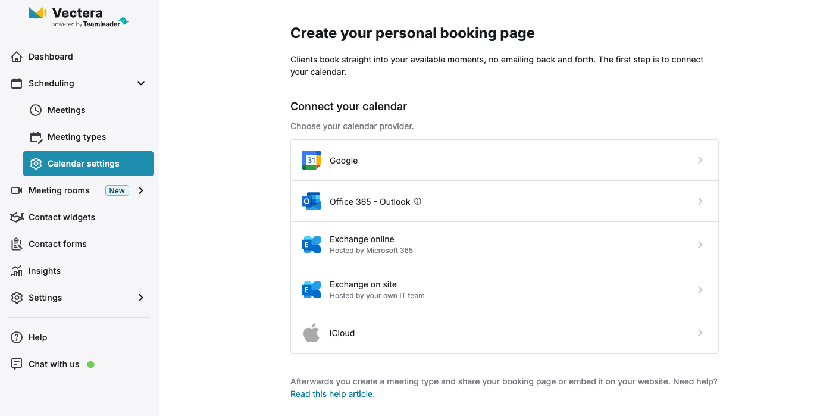Click the Settings gear icon in sidebar

click(17, 298)
